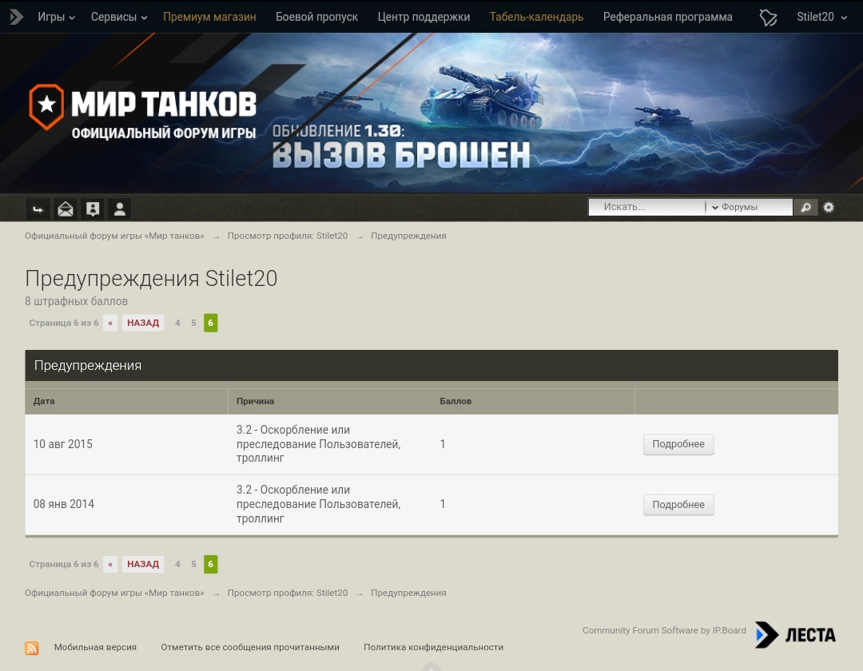This screenshot has height=671, width=863.
Task: Open the Форумы search scope dropdown
Action: (x=750, y=208)
